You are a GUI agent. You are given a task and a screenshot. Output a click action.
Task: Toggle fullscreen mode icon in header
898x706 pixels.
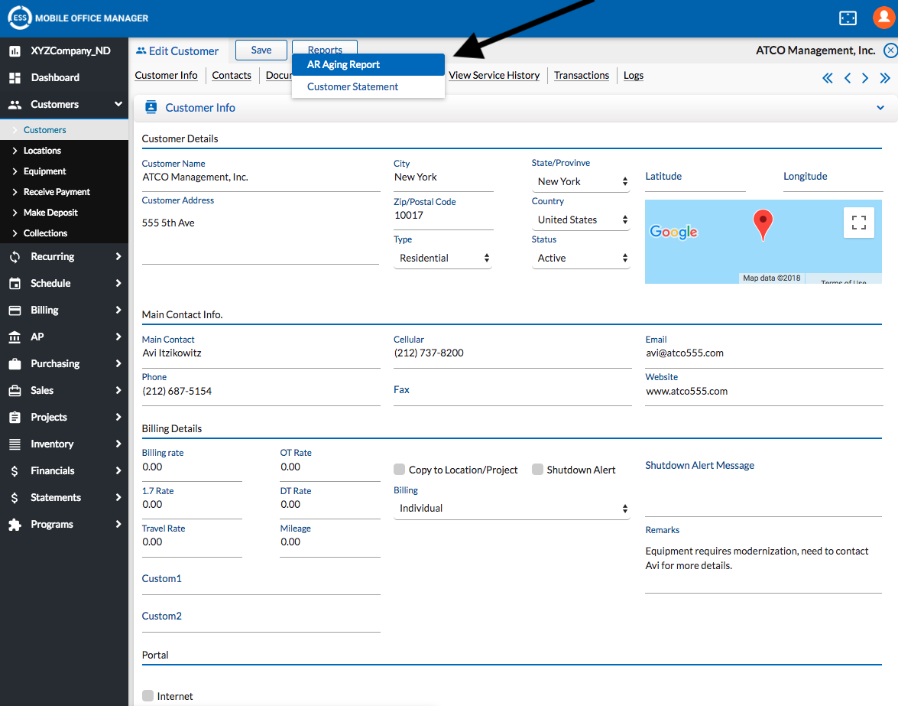(848, 18)
